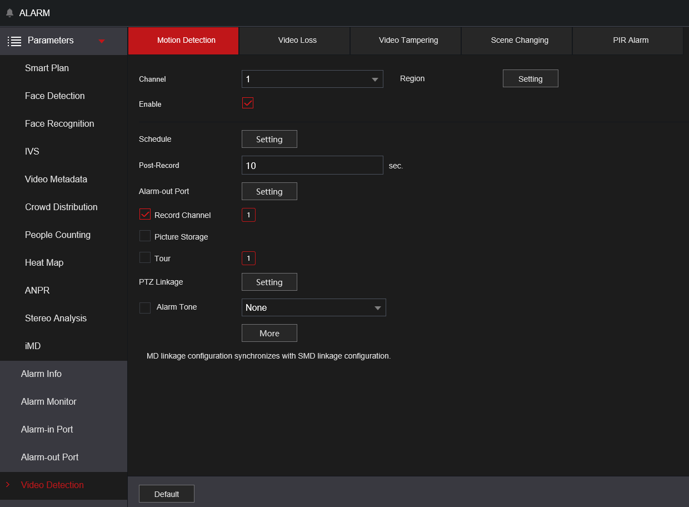
Task: Click the Parameters list icon
Action: click(x=14, y=41)
